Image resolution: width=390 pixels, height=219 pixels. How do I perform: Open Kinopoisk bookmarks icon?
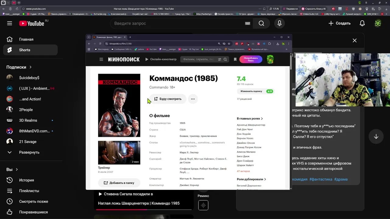tap(235, 59)
